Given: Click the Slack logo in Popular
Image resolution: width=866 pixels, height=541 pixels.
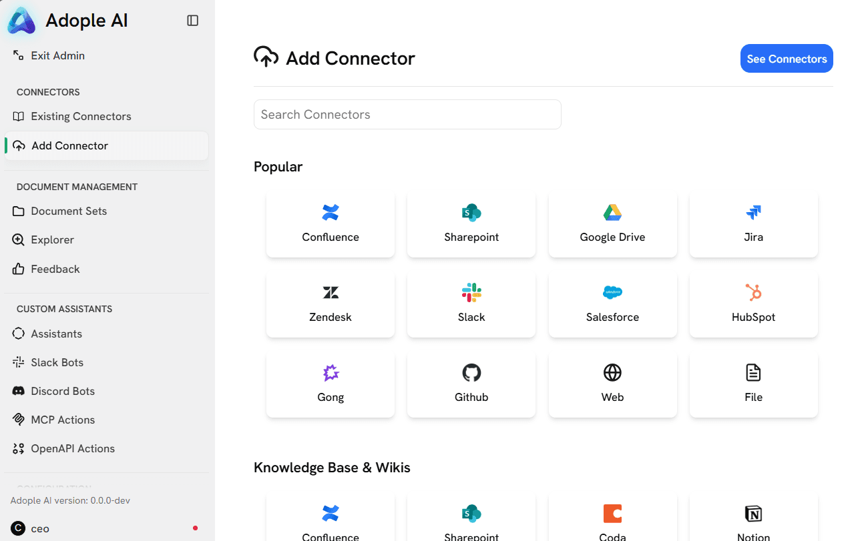Looking at the screenshot, I should pyautogui.click(x=471, y=293).
